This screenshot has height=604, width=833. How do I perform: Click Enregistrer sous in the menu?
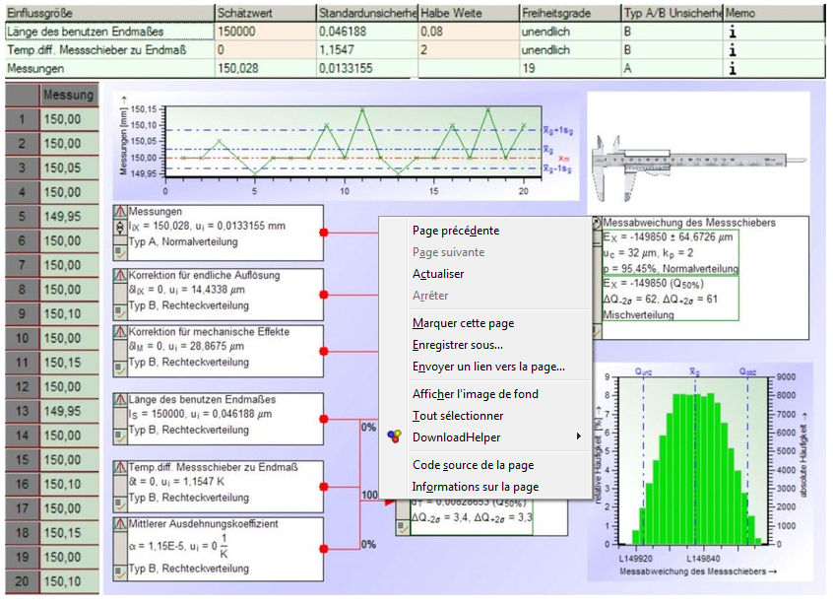pyautogui.click(x=458, y=346)
